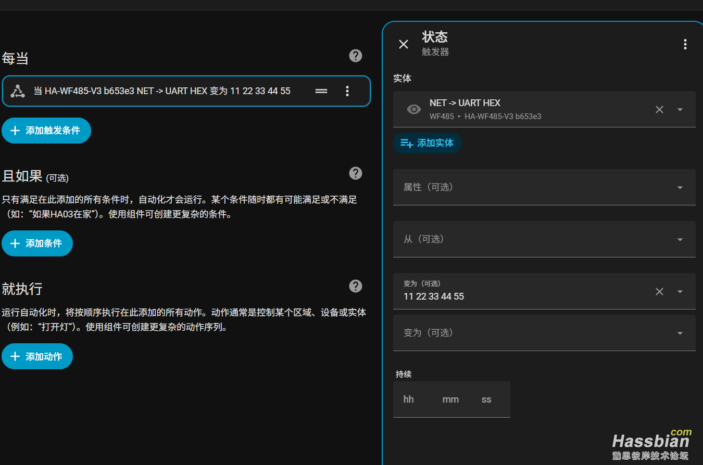Clear the NET -> UART HEX entity selection
The width and height of the screenshot is (703, 465).
point(659,109)
